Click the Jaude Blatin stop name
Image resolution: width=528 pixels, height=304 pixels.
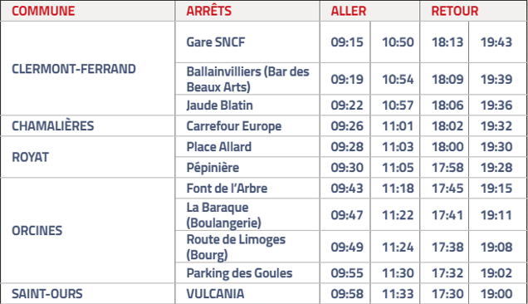point(219,105)
